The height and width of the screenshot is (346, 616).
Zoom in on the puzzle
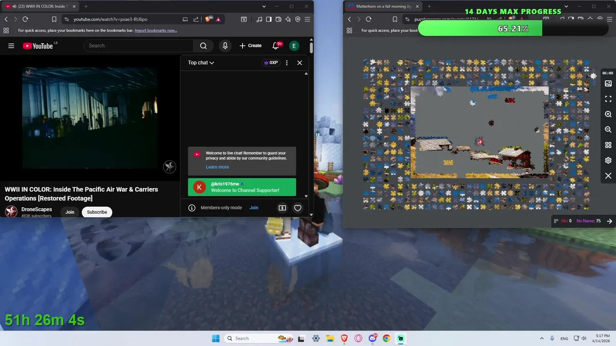(x=608, y=114)
